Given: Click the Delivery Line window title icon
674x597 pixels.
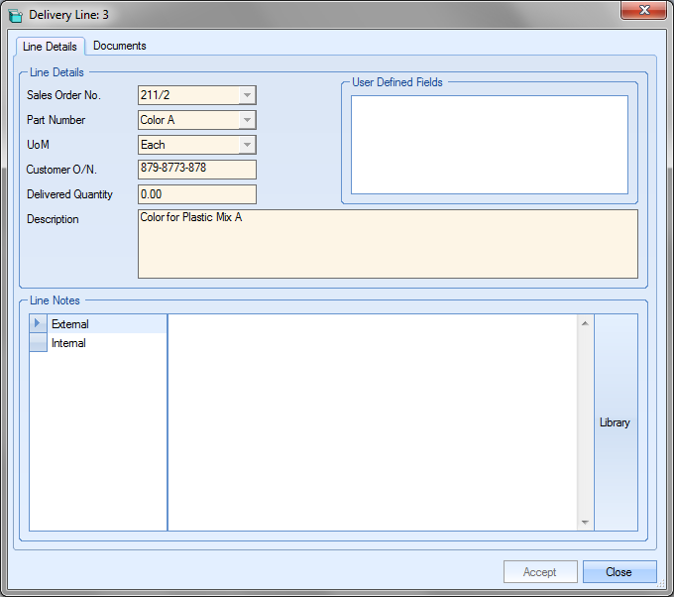Looking at the screenshot, I should click(16, 15).
